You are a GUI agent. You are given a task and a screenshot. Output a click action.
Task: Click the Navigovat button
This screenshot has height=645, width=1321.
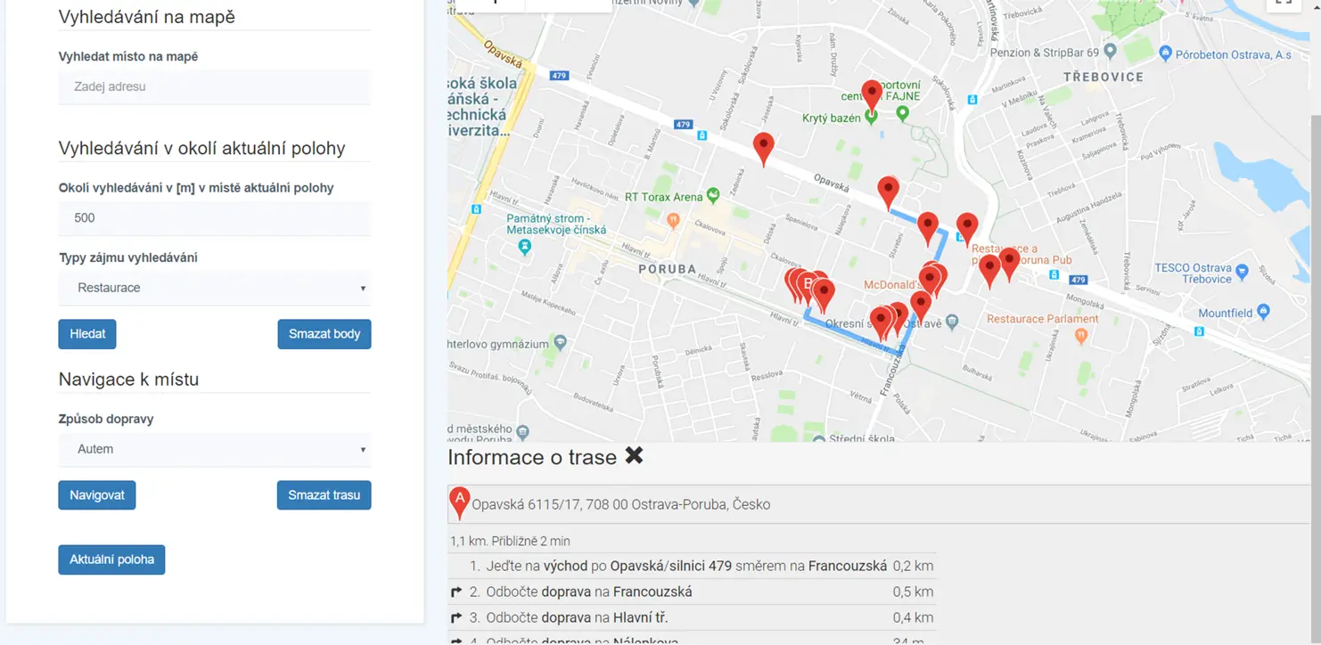(97, 495)
